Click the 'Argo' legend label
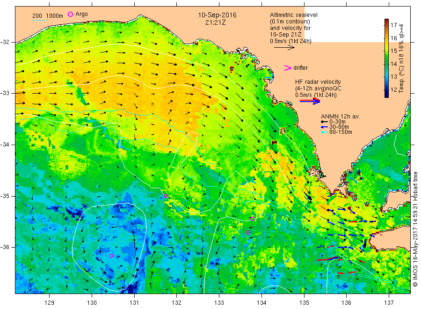 (x=81, y=14)
